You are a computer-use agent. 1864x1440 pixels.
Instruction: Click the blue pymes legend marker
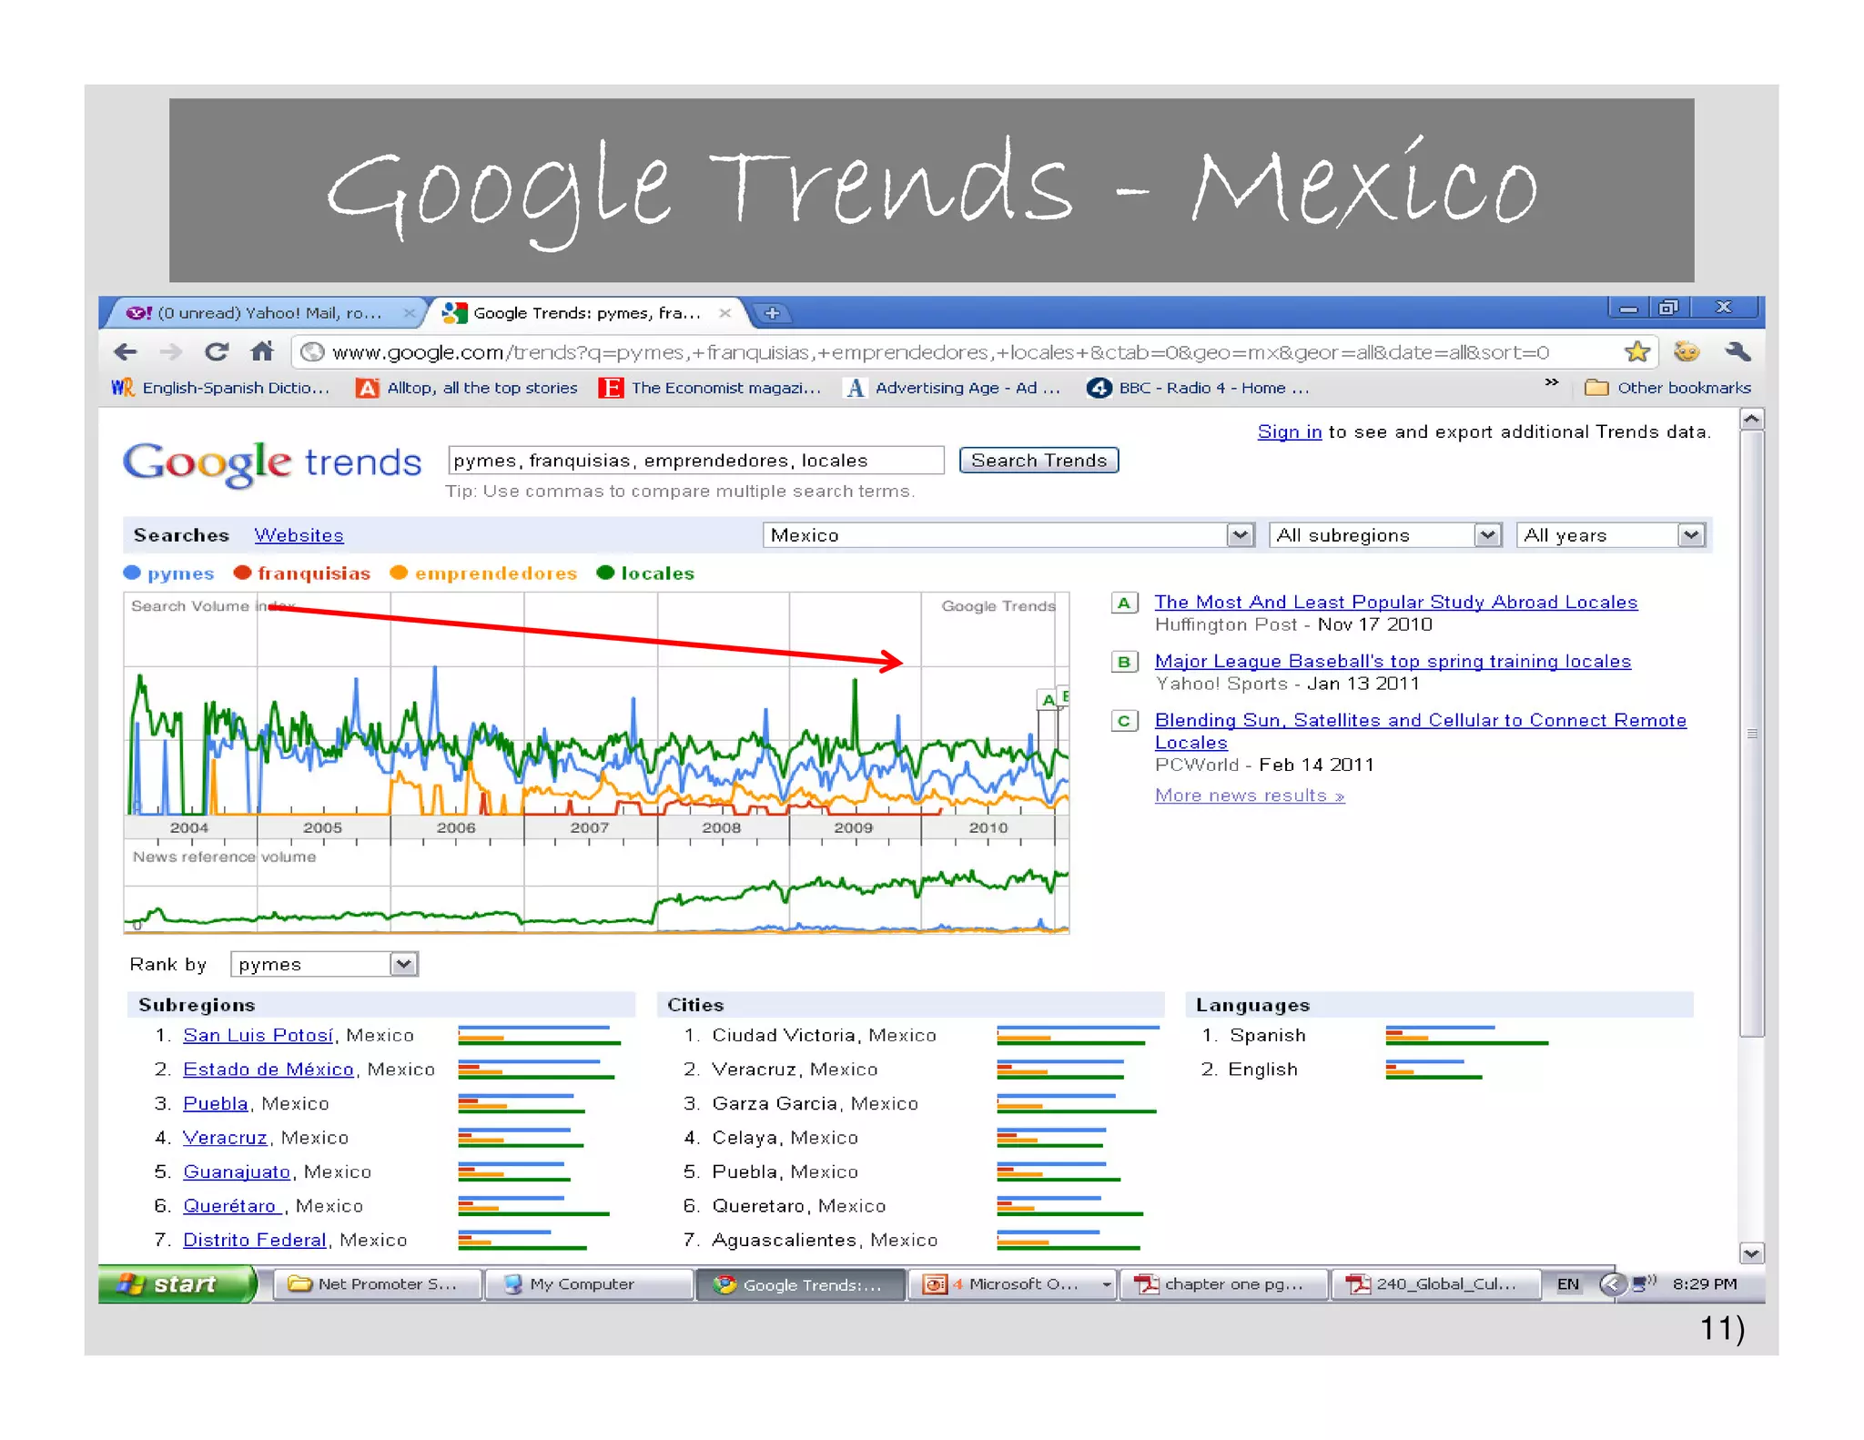(x=132, y=573)
